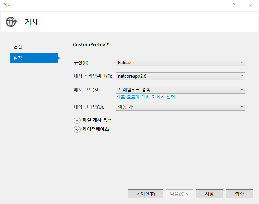Click the 구성(C): label
The width and height of the screenshot is (259, 204).
[x=81, y=63]
